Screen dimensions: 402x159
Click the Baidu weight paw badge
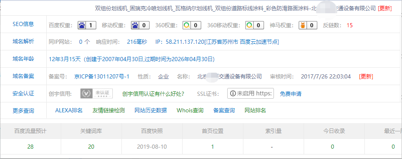[87, 25]
